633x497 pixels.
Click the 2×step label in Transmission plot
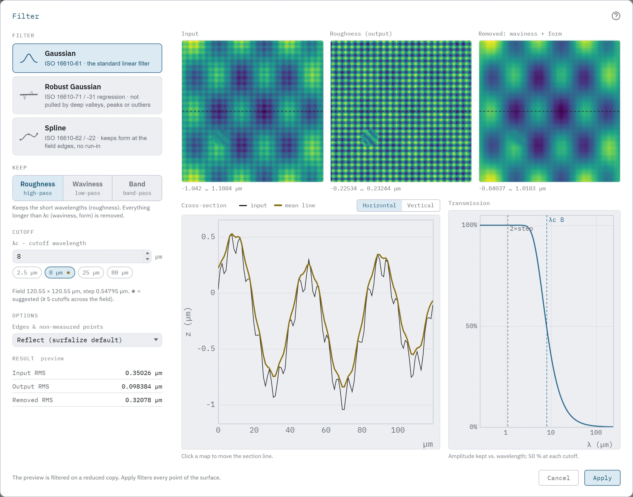coord(521,229)
